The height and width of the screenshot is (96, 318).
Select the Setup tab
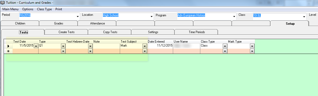pos(290,23)
